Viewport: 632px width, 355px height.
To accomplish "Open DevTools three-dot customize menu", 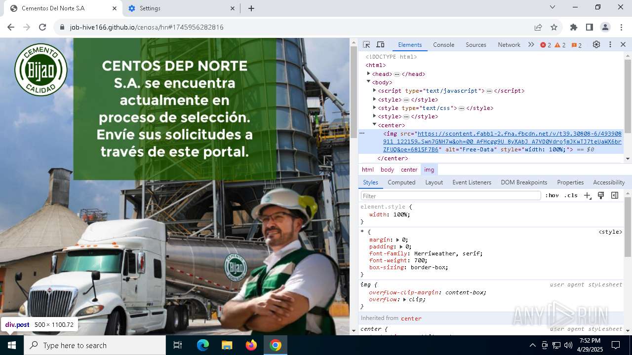I will pyautogui.click(x=610, y=44).
